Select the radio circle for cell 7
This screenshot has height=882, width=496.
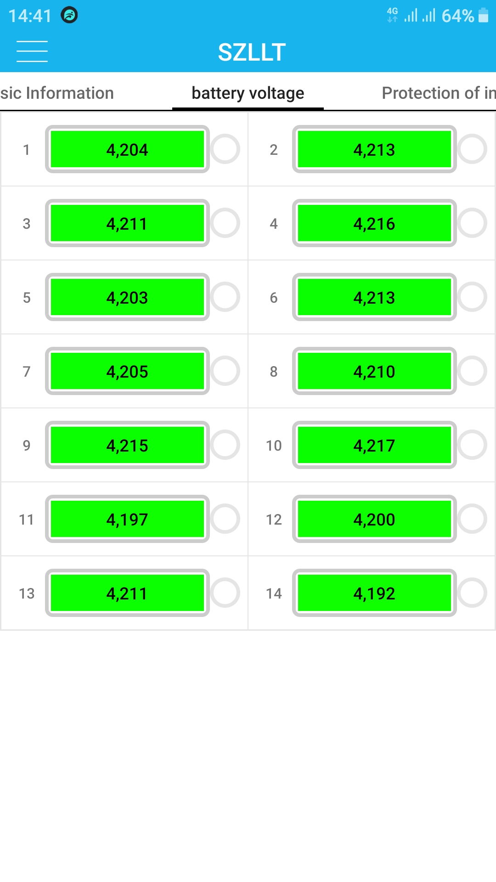pyautogui.click(x=225, y=371)
